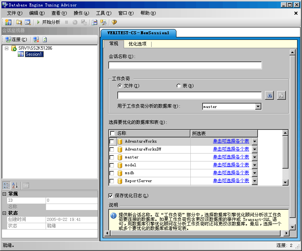Select the 文件(I) workload radio button

point(120,86)
